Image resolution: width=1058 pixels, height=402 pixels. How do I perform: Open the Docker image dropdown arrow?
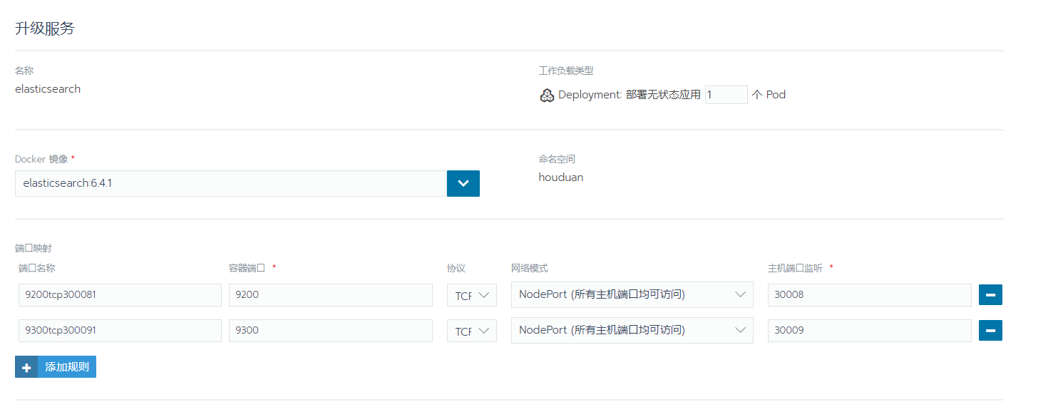click(x=463, y=183)
